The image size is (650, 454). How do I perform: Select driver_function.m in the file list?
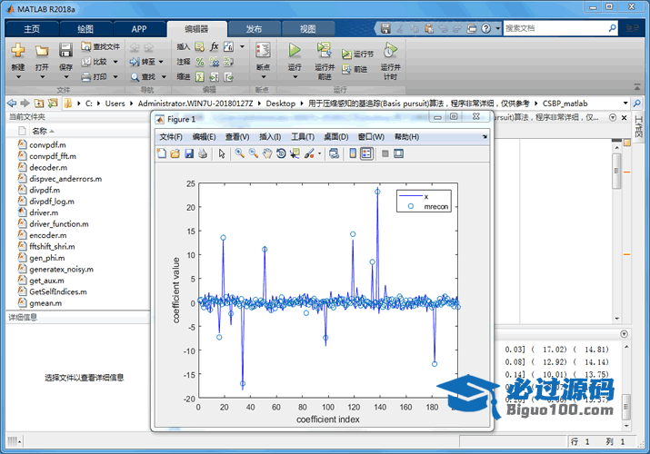(x=58, y=223)
